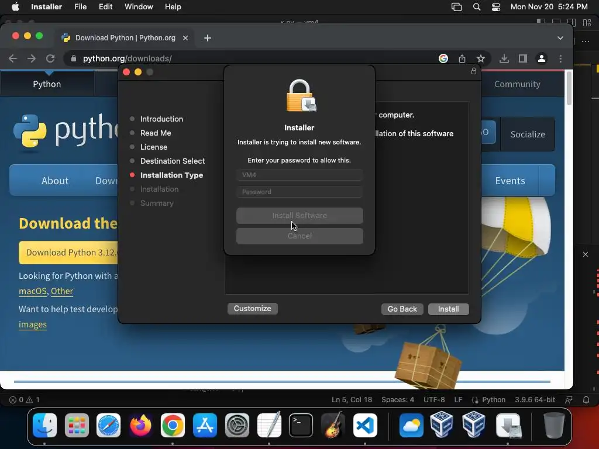Open the File menu
Image resolution: width=599 pixels, height=449 pixels.
[x=80, y=7]
